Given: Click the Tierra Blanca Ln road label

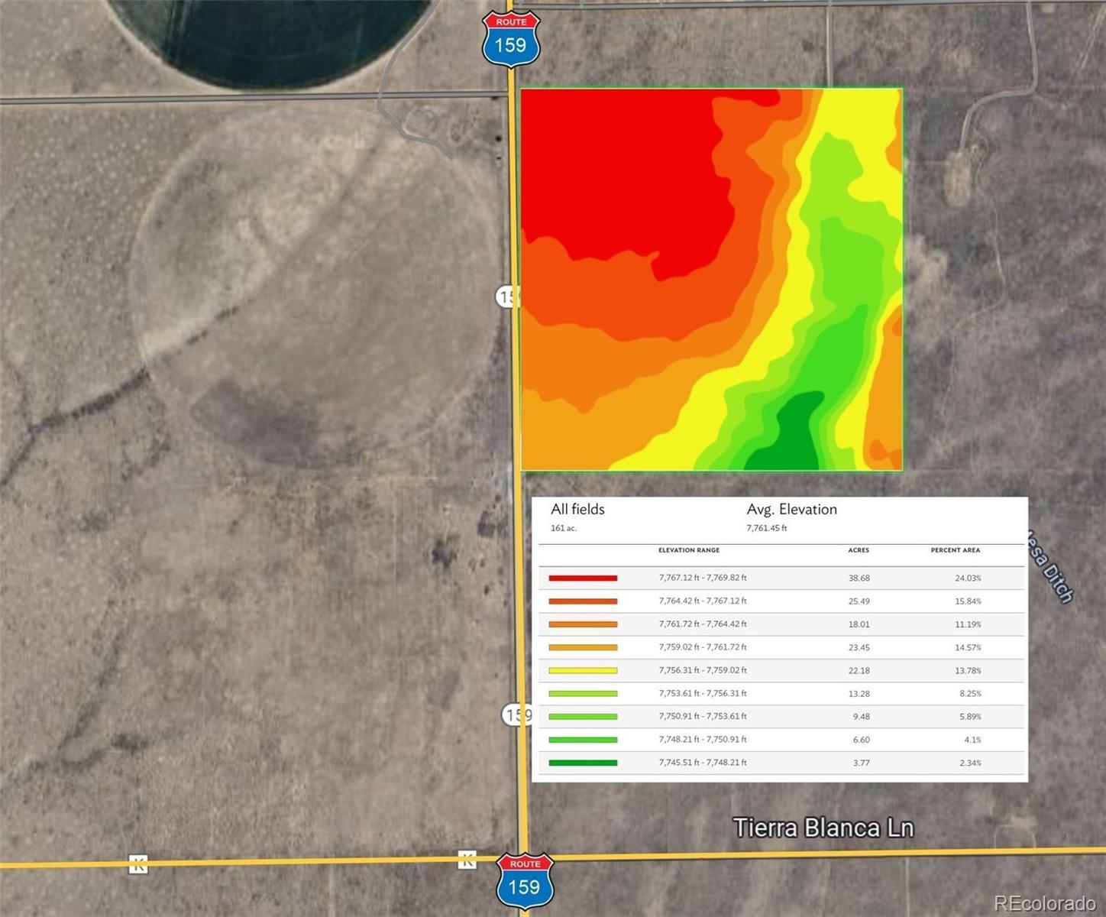Looking at the screenshot, I should pos(823,828).
